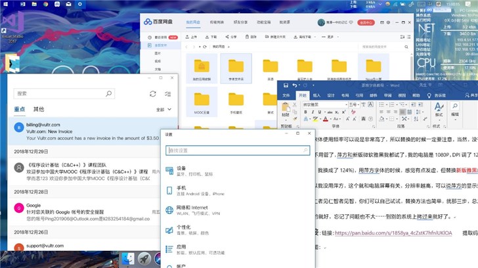Toggle strikethrough (abc) in Word
The image size is (478, 268).
tap(330, 112)
